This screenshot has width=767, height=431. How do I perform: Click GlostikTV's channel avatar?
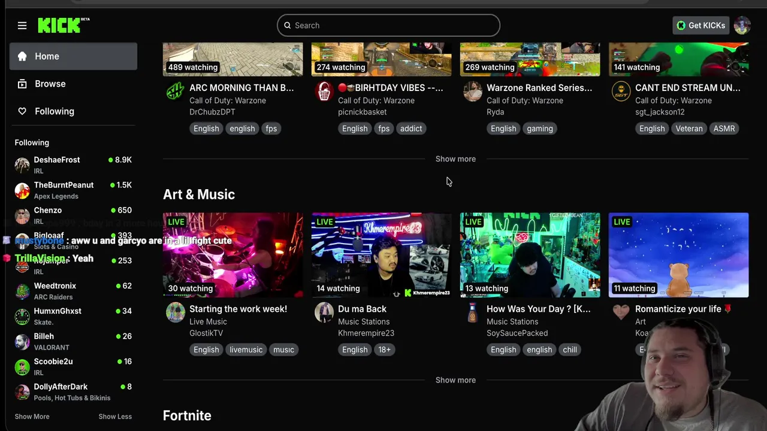click(x=176, y=312)
